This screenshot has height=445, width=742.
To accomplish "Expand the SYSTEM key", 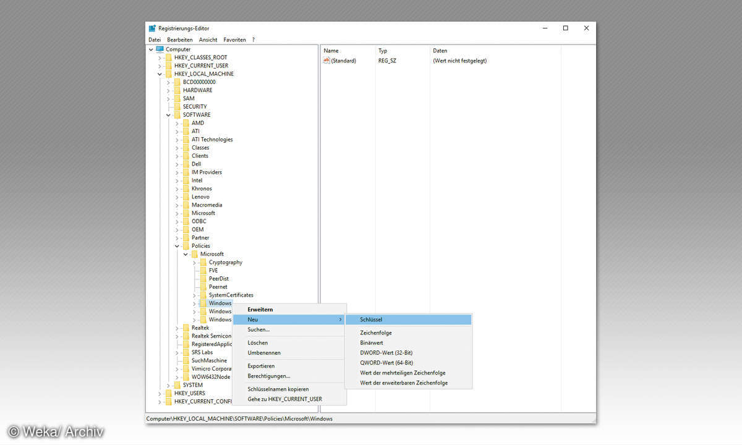I will pos(168,385).
